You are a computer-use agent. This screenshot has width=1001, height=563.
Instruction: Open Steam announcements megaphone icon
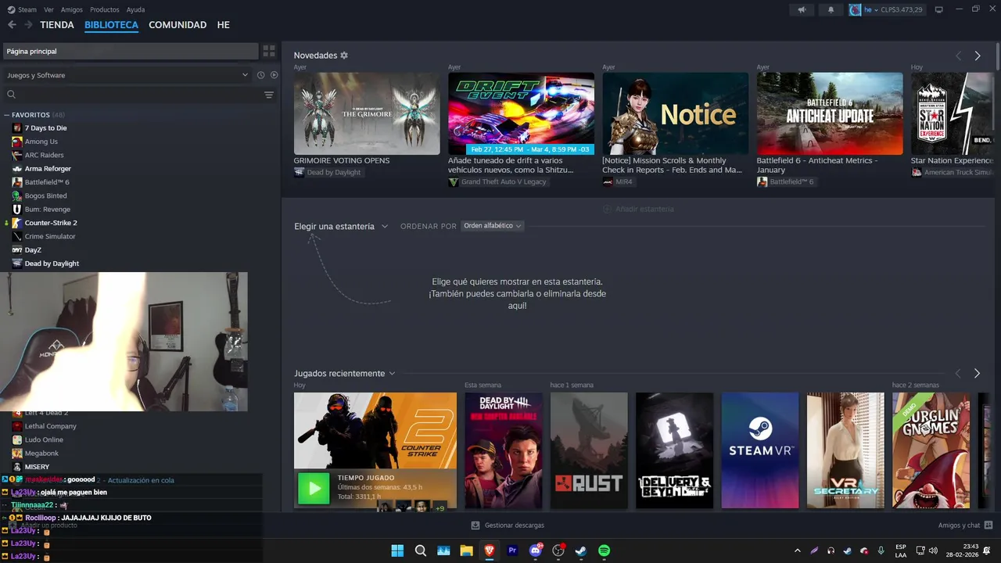coord(802,9)
